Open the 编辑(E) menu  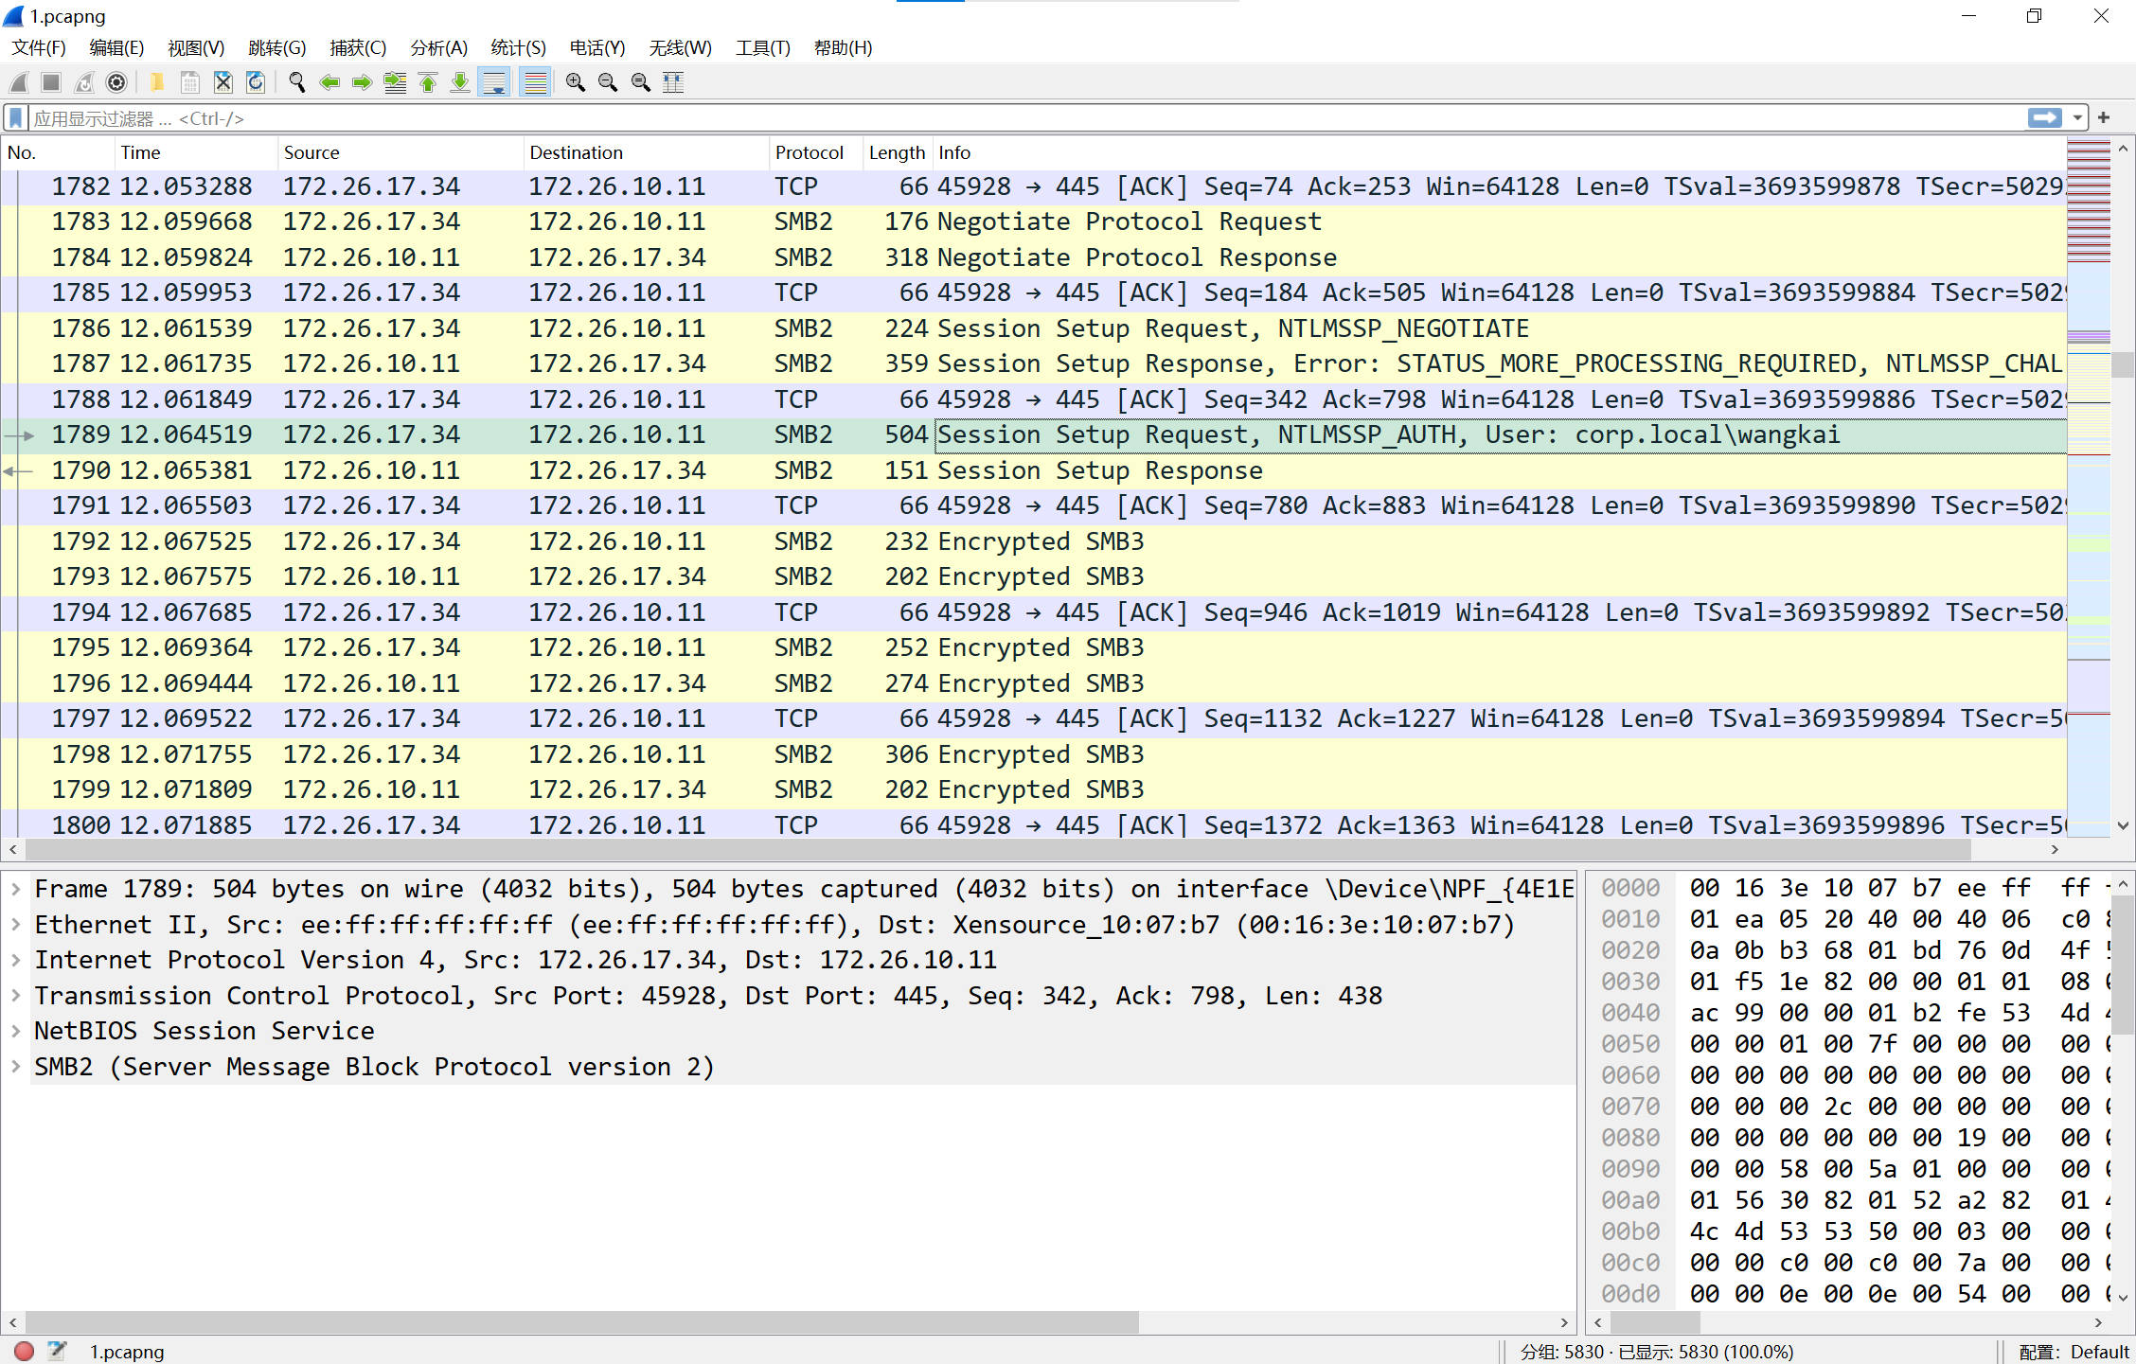[116, 47]
